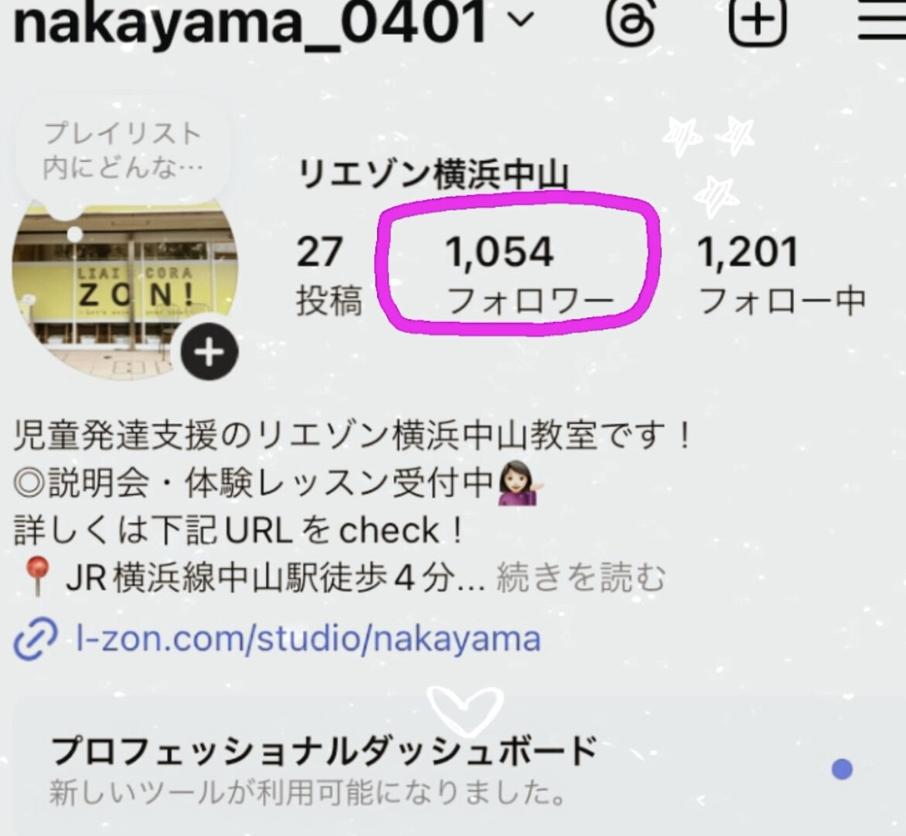
Task: Open the nakayama_0401 username switcher
Action: pos(249,23)
